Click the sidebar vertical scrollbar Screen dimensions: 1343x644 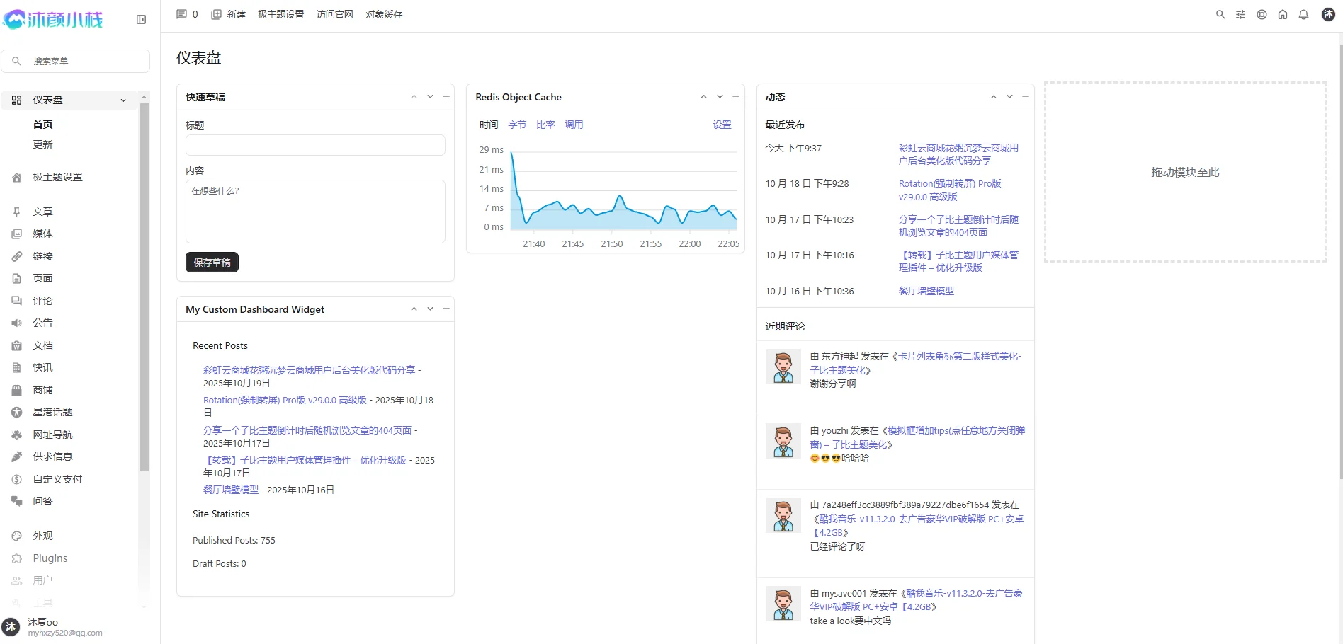pos(144,283)
